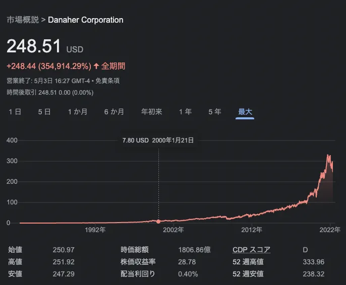Click the 営業終了: 5月3日 16:27 timestamp
The image size is (346, 285).
[x=48, y=81]
